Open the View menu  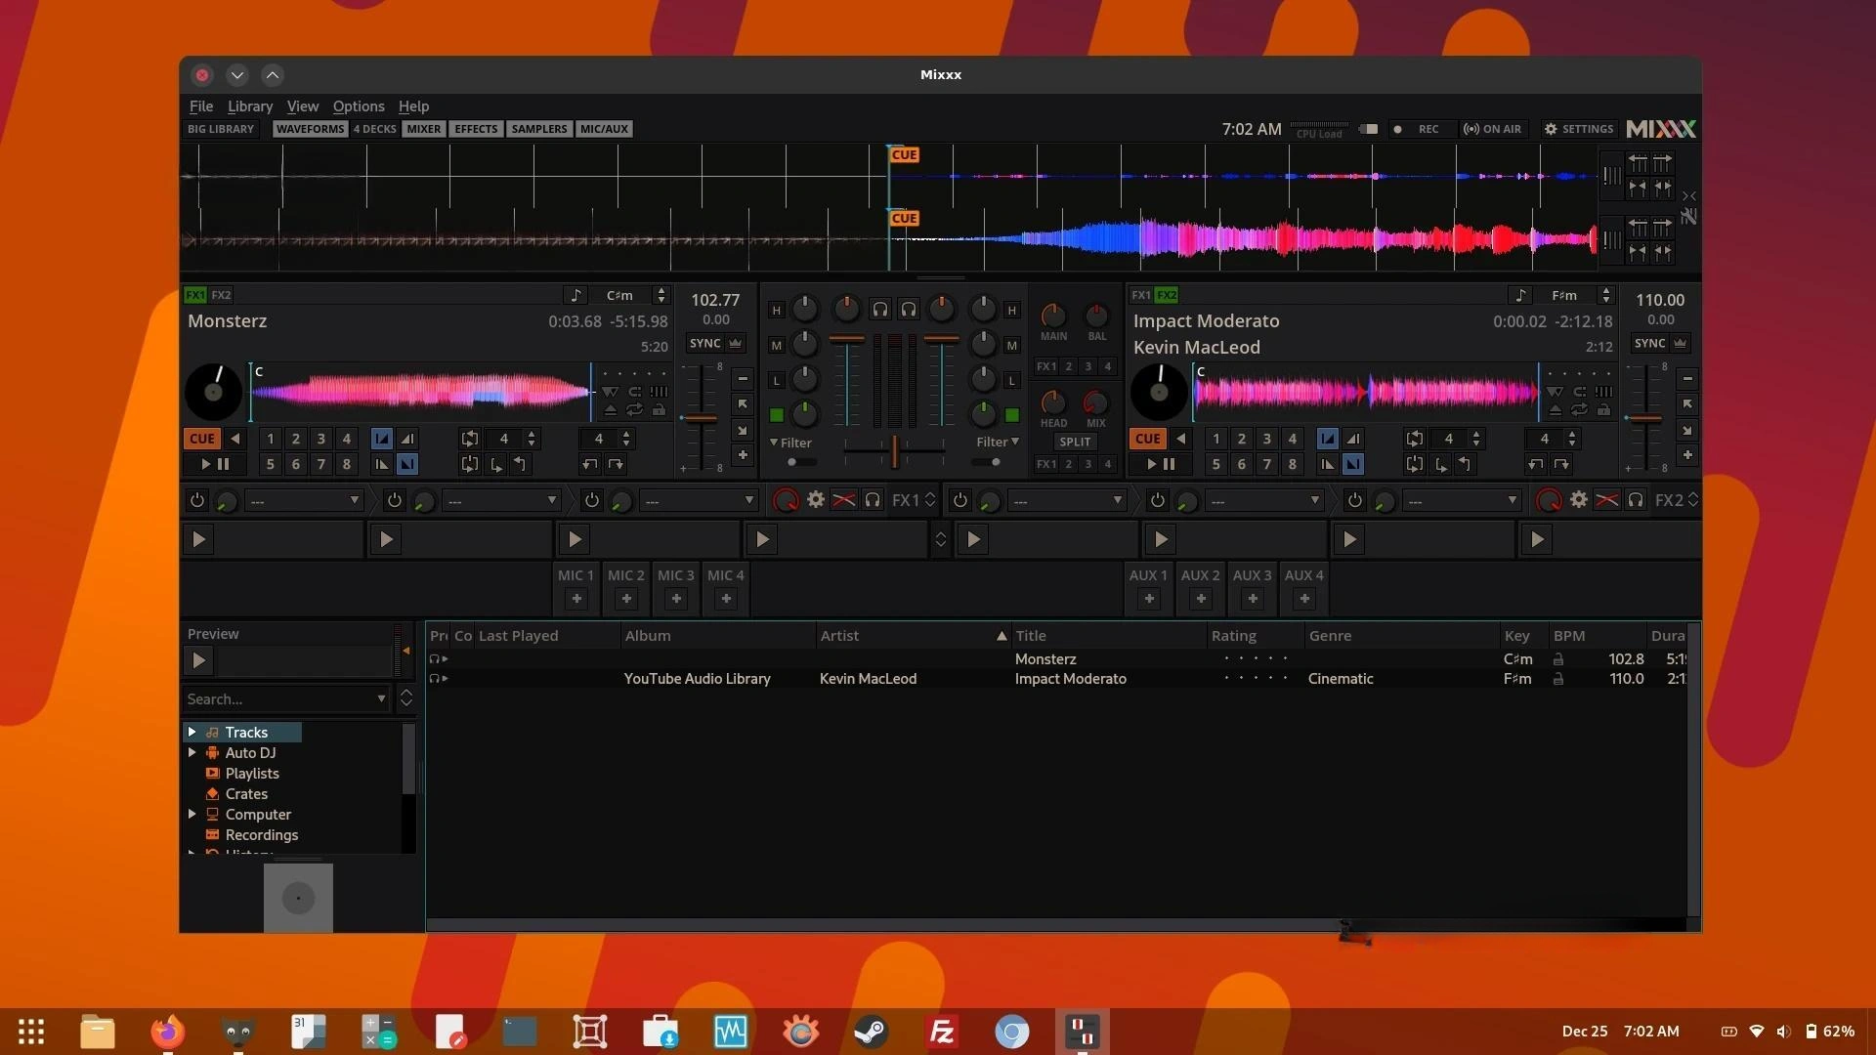pyautogui.click(x=303, y=106)
